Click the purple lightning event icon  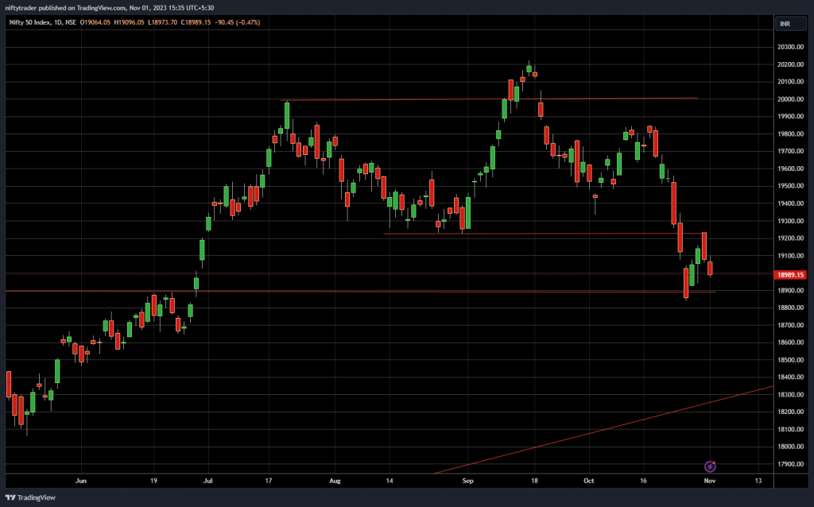(711, 466)
